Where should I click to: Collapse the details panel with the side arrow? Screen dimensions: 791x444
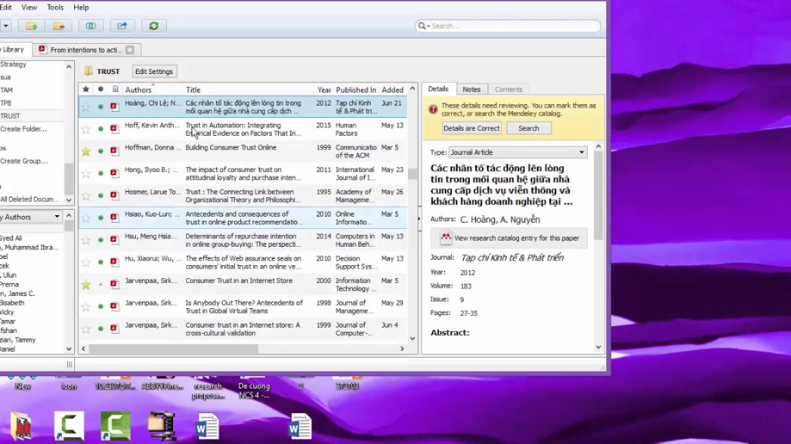click(x=419, y=218)
